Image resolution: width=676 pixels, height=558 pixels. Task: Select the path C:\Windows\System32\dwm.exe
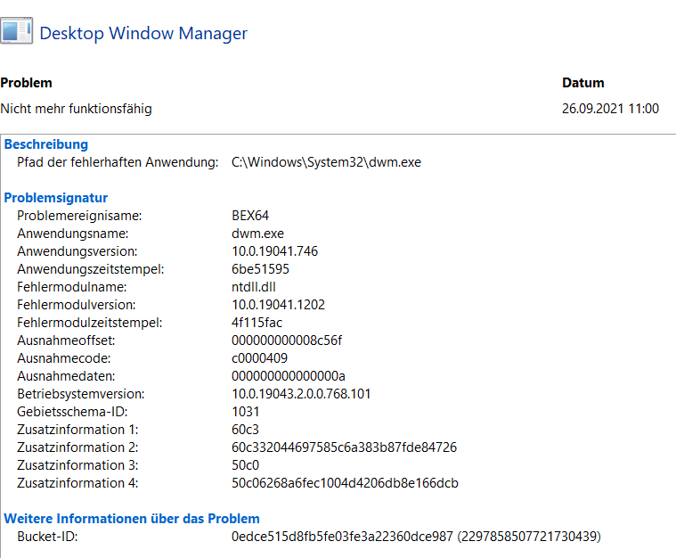(x=326, y=162)
